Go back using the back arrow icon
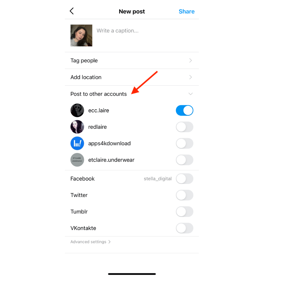Viewport: 283px width, 283px height. tap(72, 11)
